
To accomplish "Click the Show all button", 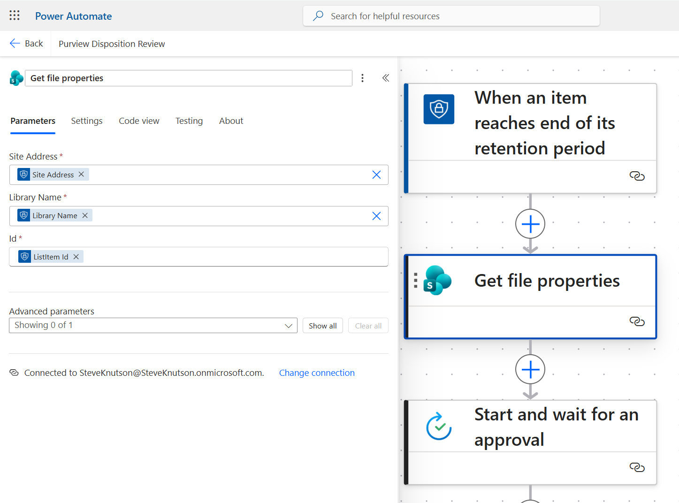I will [322, 326].
